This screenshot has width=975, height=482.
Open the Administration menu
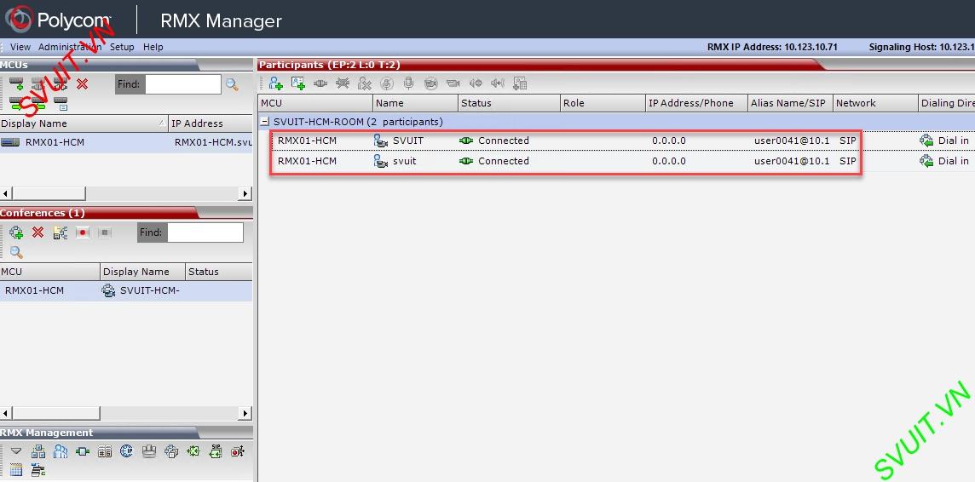[x=70, y=47]
